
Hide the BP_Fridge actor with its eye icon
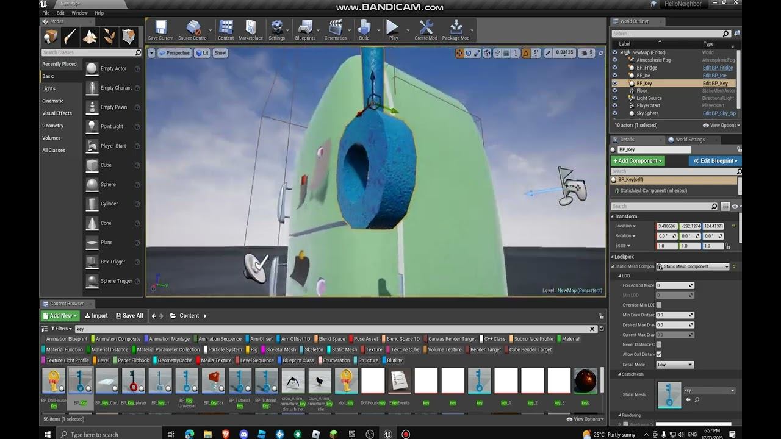pyautogui.click(x=614, y=68)
